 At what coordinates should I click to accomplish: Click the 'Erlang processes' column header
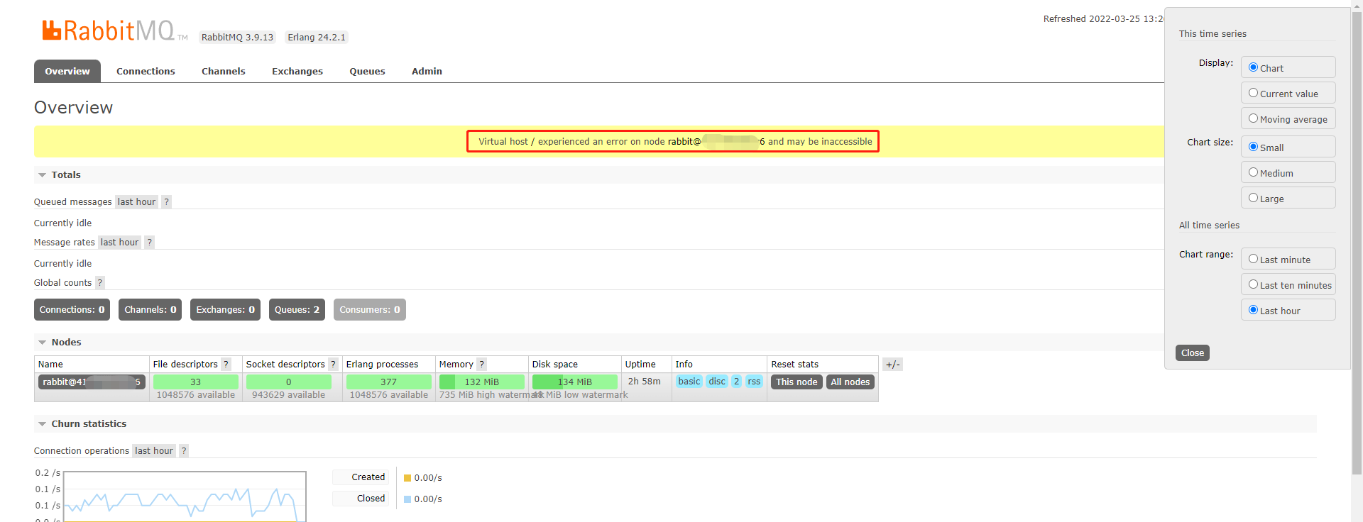(x=382, y=365)
